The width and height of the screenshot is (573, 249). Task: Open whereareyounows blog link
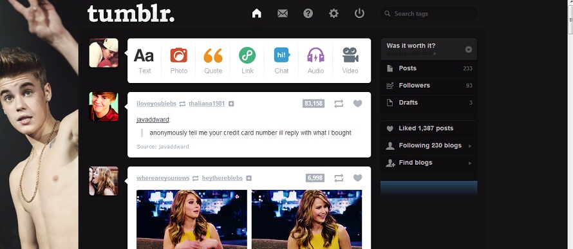(x=163, y=178)
